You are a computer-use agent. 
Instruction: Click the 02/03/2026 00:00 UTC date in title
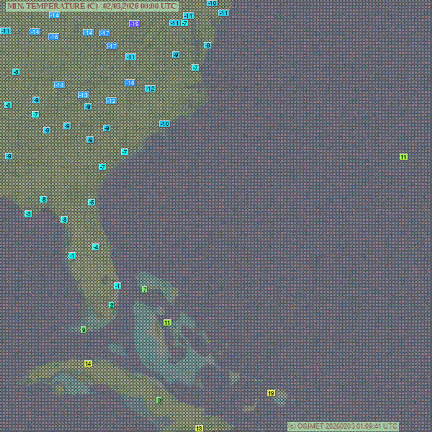(139, 6)
